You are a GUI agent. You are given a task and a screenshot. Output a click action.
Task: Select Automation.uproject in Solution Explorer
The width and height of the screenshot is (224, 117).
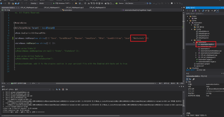pos(203,64)
